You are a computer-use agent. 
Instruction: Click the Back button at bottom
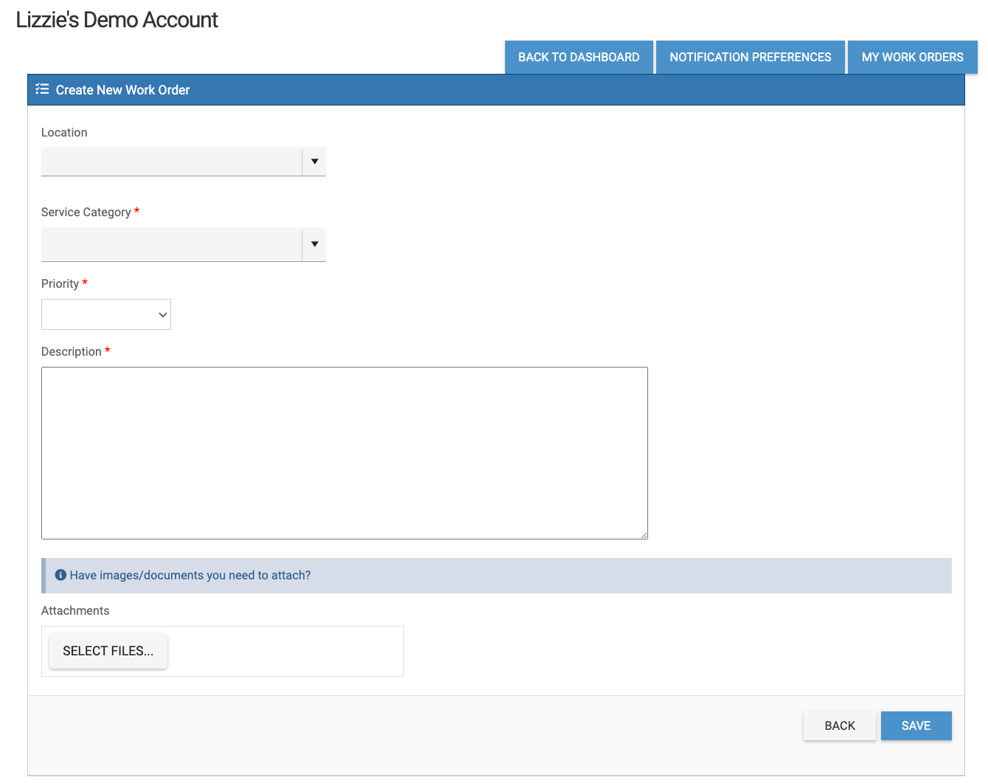click(x=839, y=725)
